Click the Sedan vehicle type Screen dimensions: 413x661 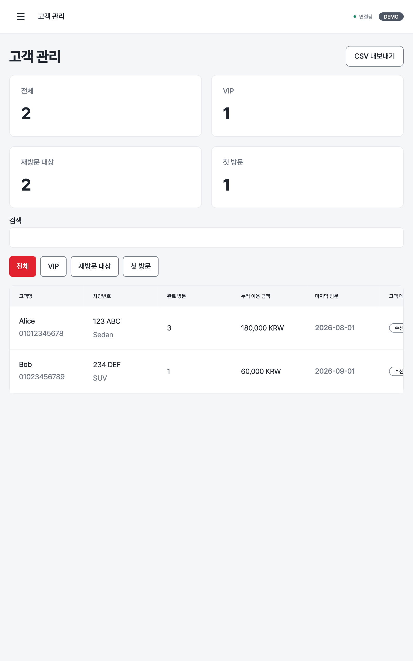[x=103, y=335]
